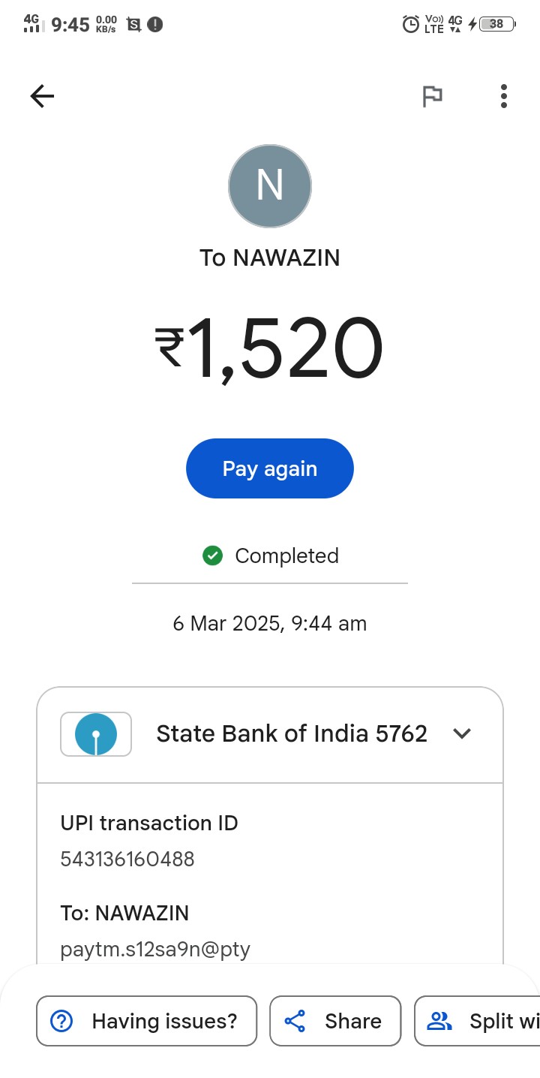Tap the back arrow icon
The width and height of the screenshot is (540, 1078).
pos(42,96)
